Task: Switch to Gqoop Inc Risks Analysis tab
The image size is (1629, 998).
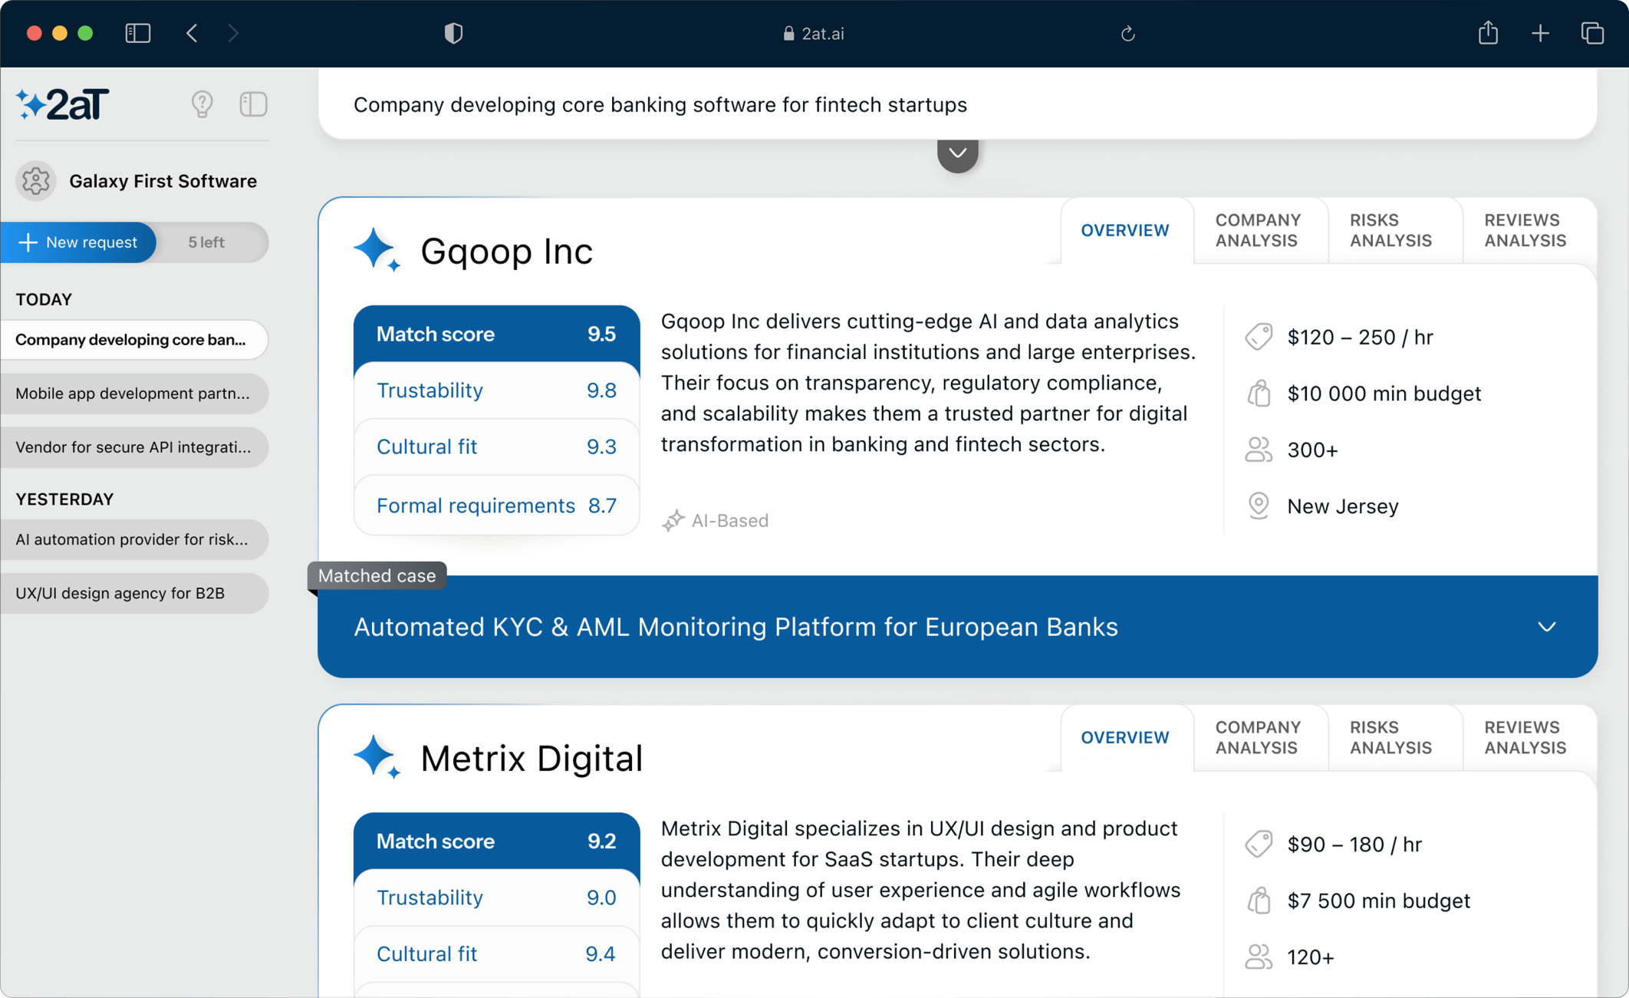Action: [1390, 230]
